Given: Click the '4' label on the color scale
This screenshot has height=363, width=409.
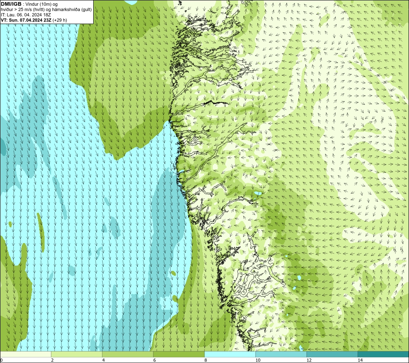Looking at the screenshot, I should (x=103, y=361).
